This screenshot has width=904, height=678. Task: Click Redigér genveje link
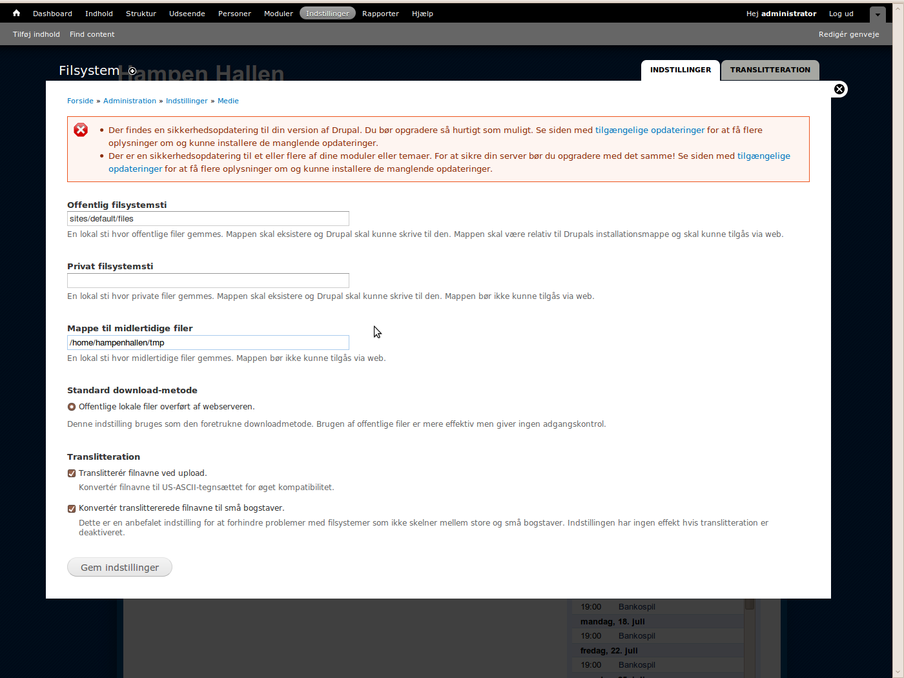tap(848, 34)
